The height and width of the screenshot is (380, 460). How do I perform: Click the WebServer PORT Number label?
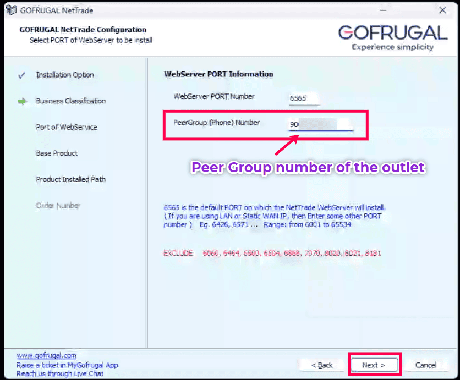click(214, 96)
